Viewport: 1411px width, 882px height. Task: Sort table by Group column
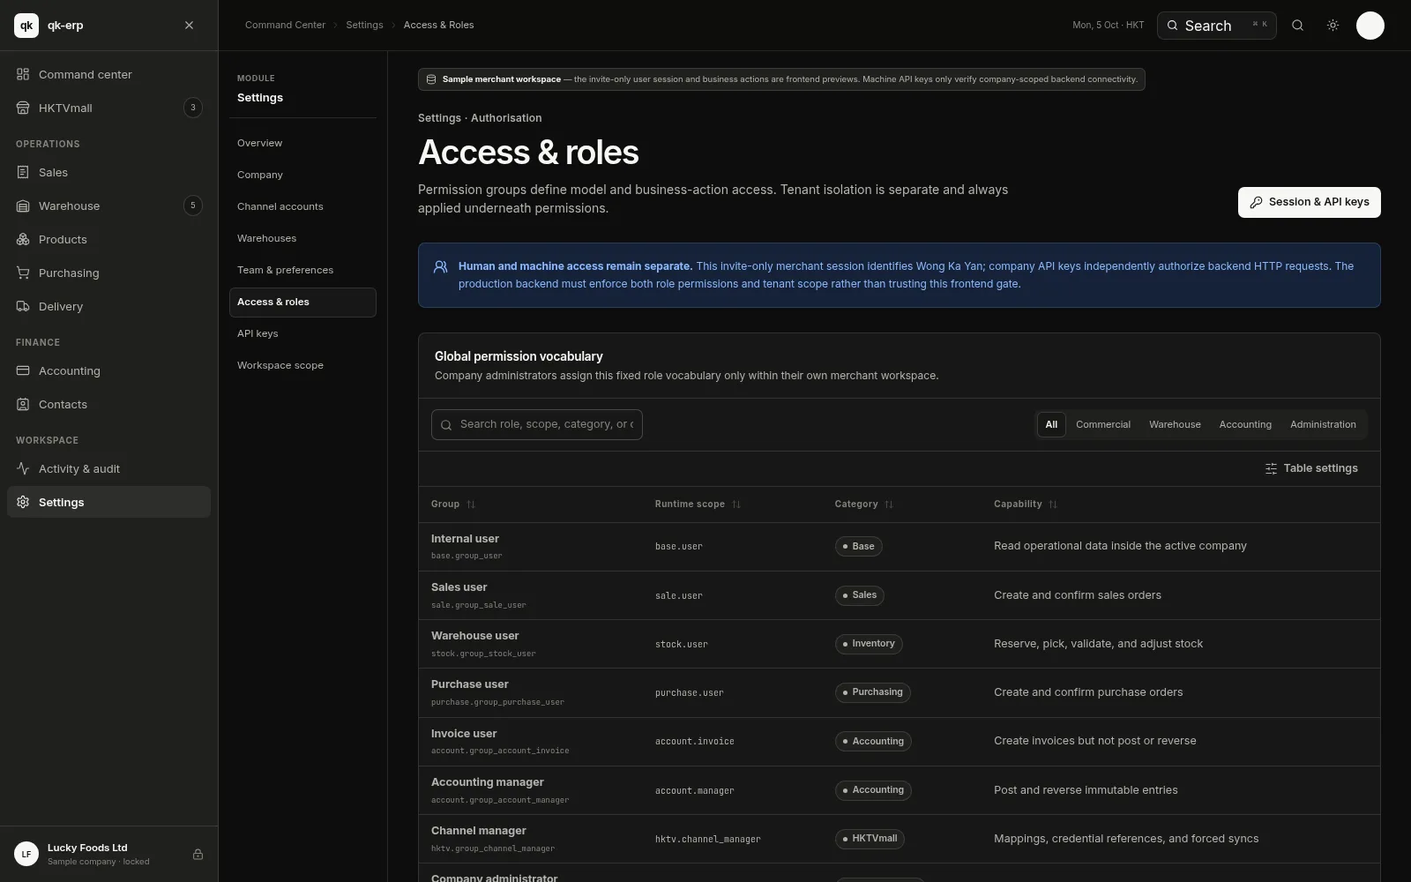453,505
